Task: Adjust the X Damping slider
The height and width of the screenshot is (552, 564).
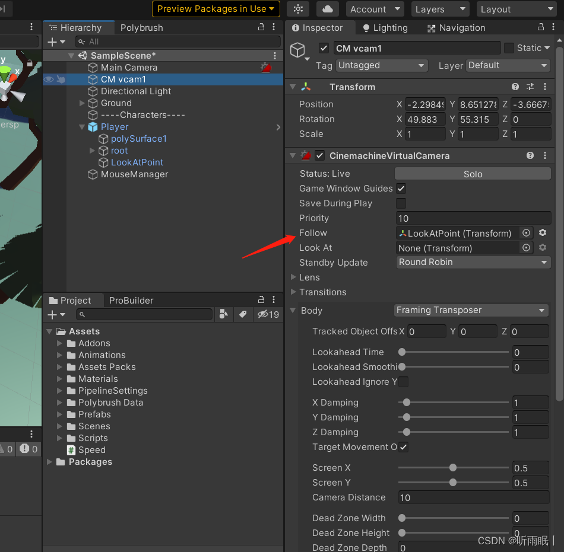Action: pyautogui.click(x=453, y=403)
